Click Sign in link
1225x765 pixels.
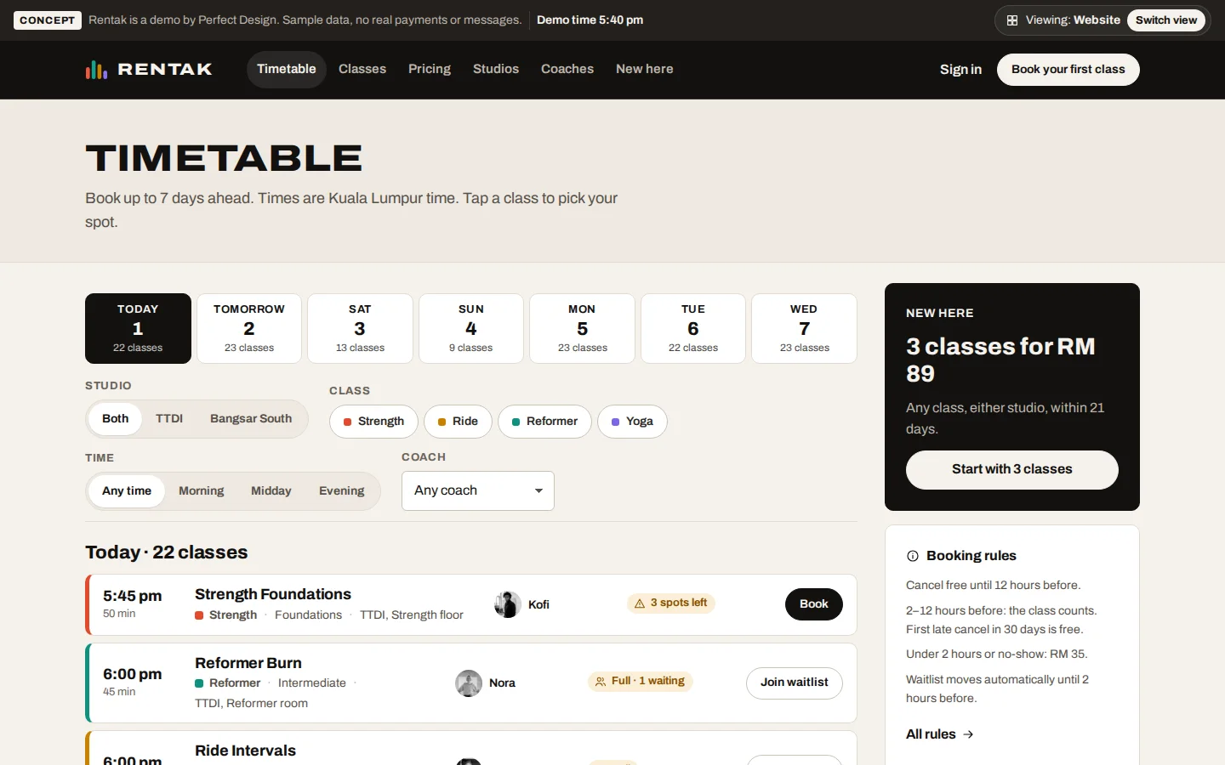960,70
